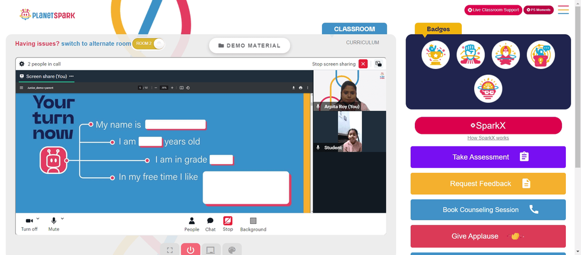Stop screen sharing with red X button
This screenshot has width=581, height=255.
(363, 64)
